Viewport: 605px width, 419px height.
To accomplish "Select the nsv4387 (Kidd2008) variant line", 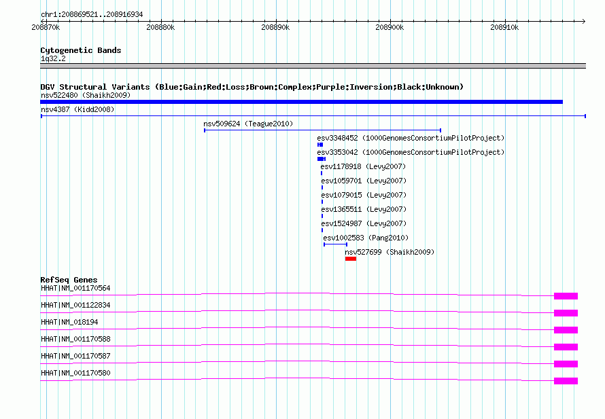I will [313, 116].
